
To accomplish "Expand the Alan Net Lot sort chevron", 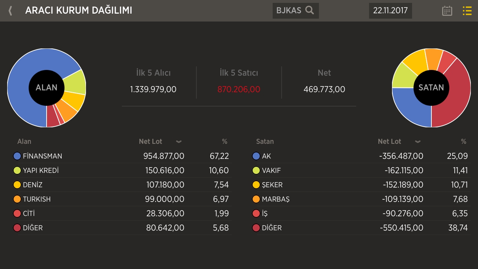I will point(178,142).
